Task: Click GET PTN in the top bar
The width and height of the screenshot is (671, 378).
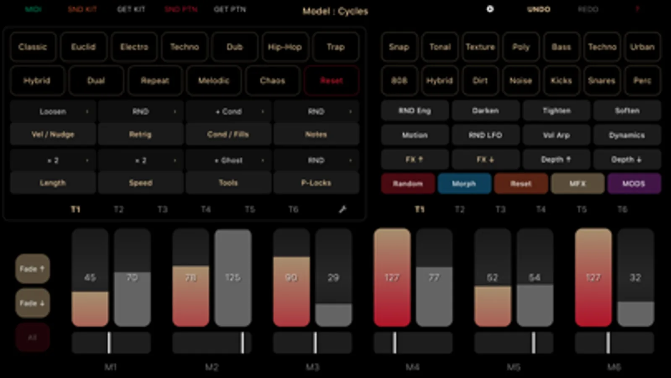Action: pyautogui.click(x=230, y=9)
